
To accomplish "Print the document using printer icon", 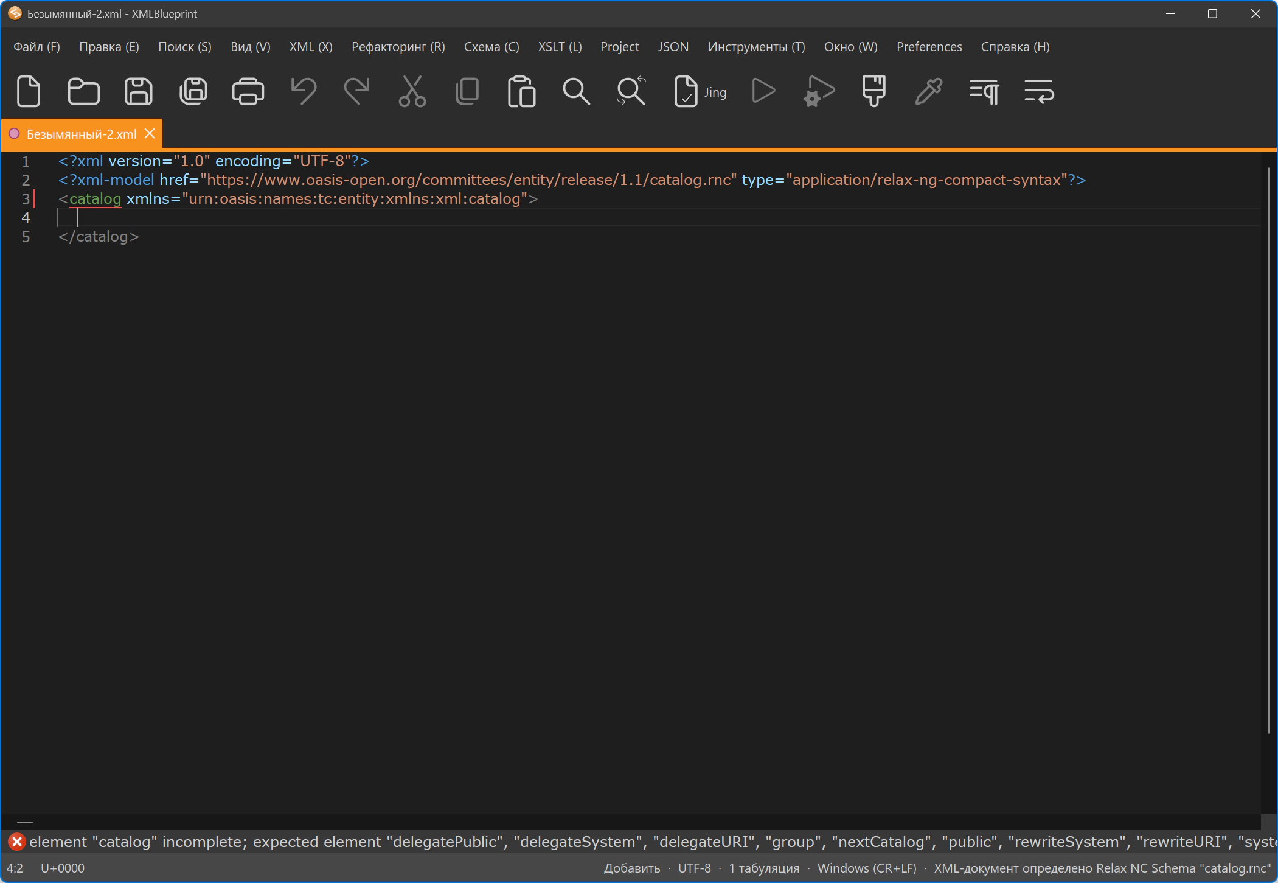I will [248, 92].
